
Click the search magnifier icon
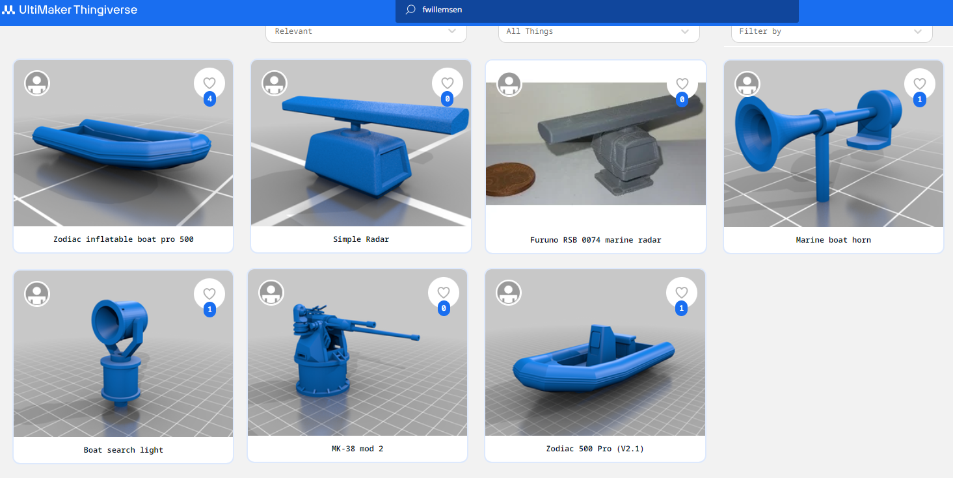click(x=410, y=10)
